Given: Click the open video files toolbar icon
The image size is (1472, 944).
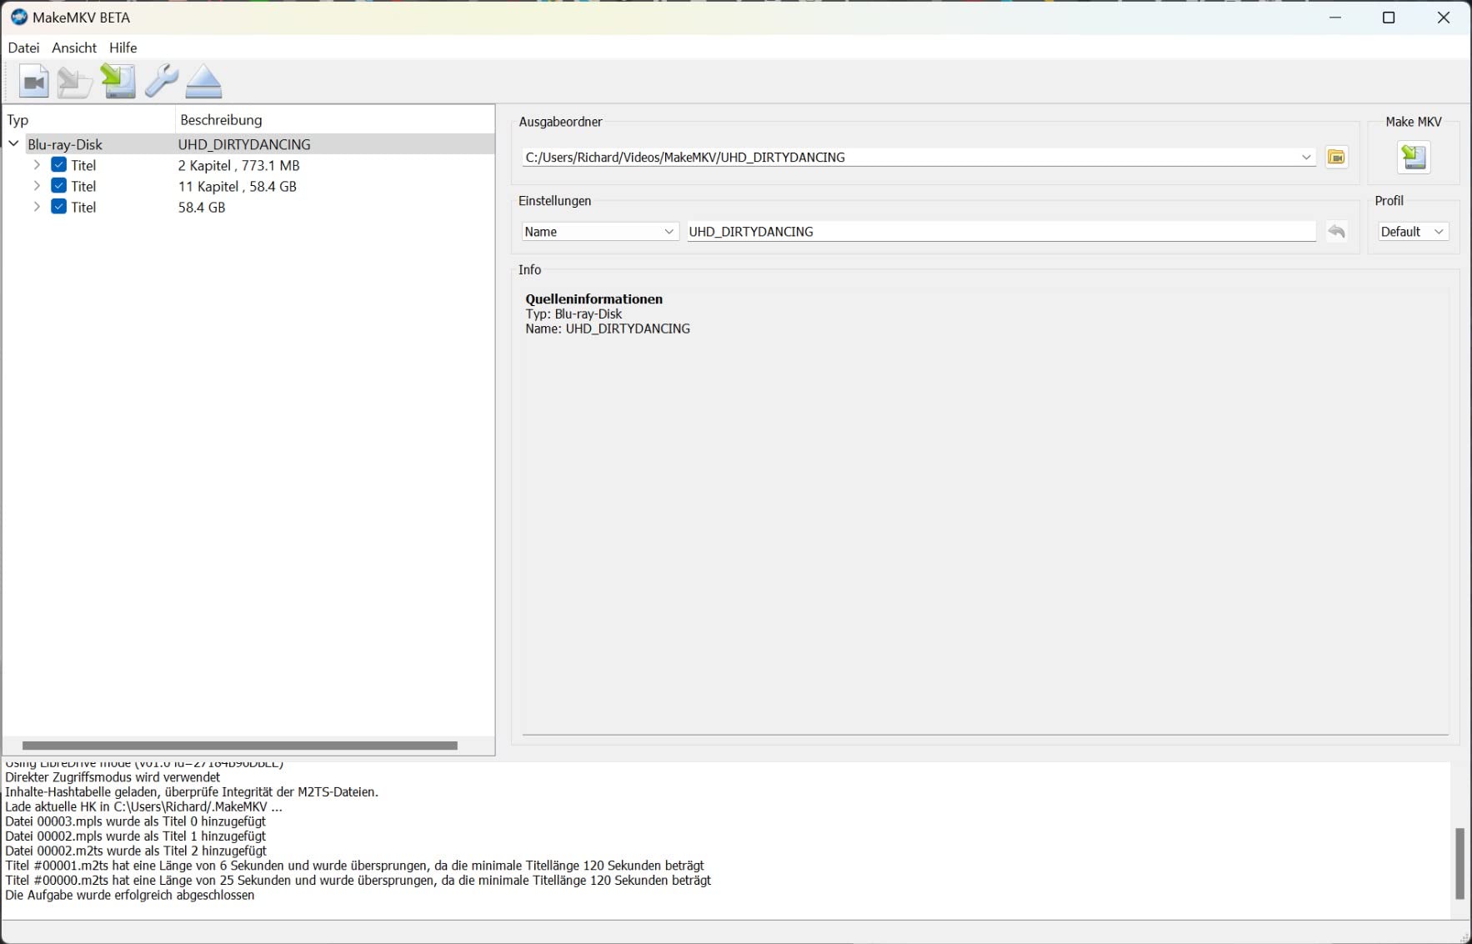Looking at the screenshot, I should pos(33,81).
